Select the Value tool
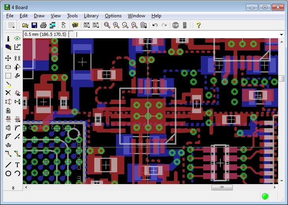The image size is (288, 205). pos(17,119)
